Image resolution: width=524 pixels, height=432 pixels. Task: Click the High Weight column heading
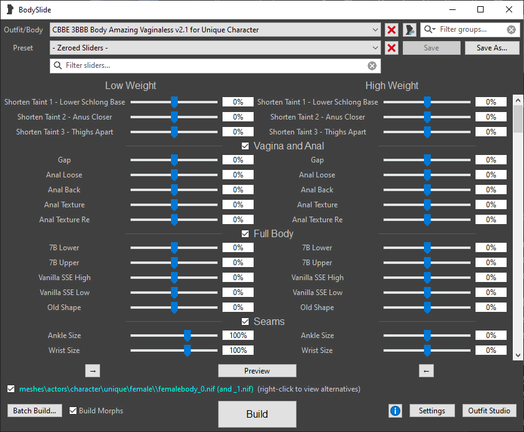point(392,86)
